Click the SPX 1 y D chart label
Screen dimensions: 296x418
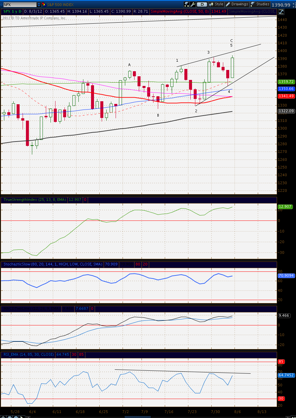click(x=12, y=11)
